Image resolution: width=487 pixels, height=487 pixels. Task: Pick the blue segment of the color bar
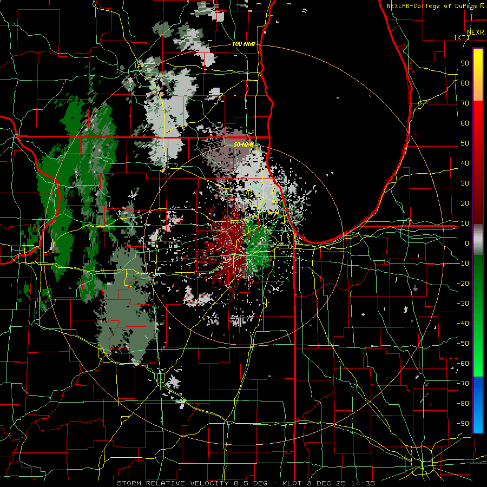coord(478,405)
